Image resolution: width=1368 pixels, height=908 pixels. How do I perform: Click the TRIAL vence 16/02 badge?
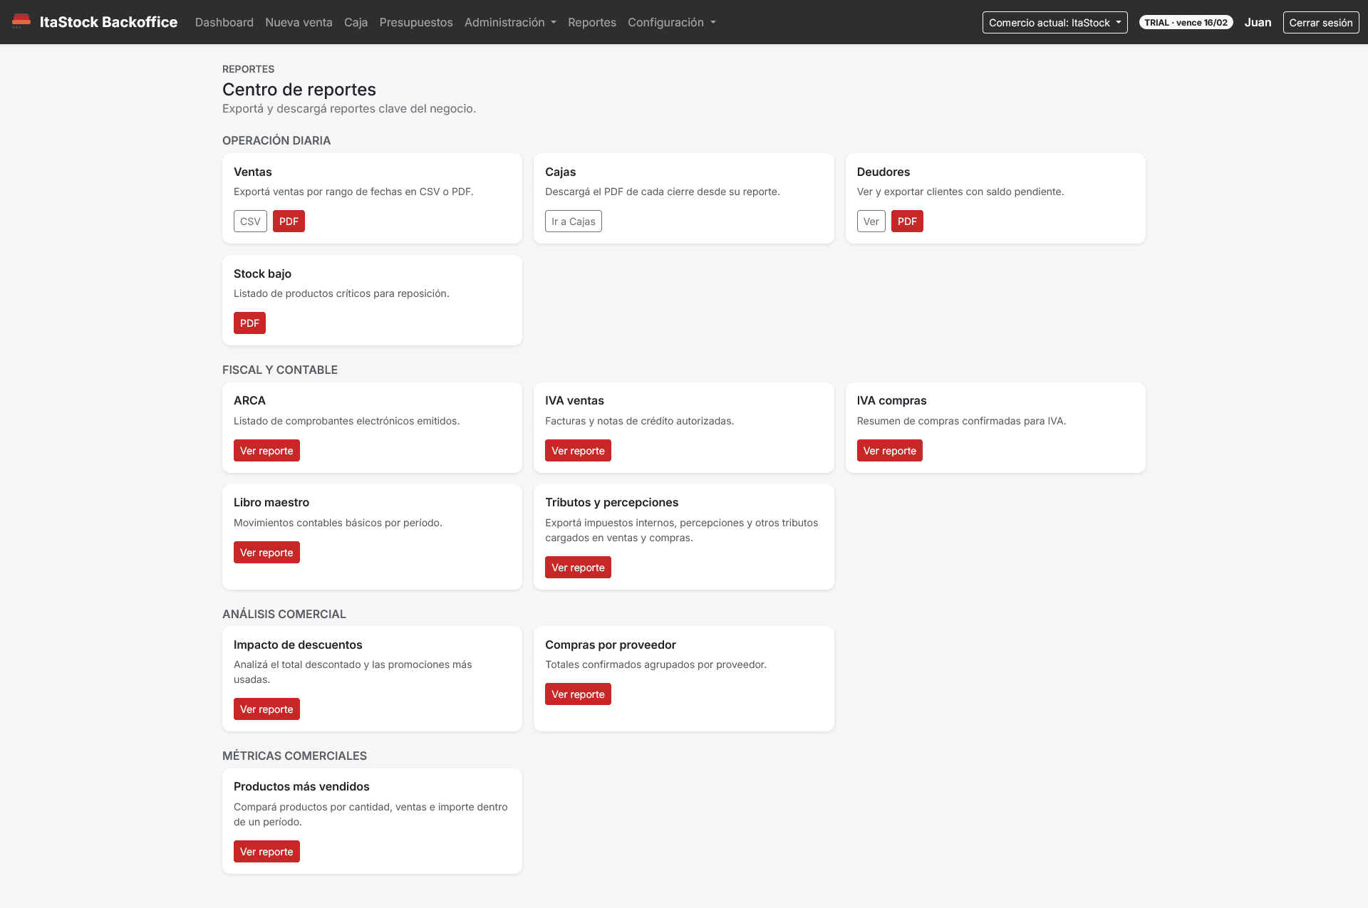1186,22
